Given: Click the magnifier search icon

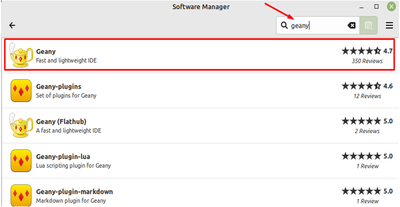Looking at the screenshot, I should (284, 25).
